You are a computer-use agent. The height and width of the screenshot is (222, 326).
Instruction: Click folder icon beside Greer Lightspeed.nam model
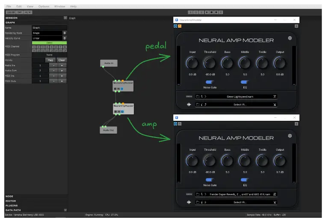coord(198,96)
